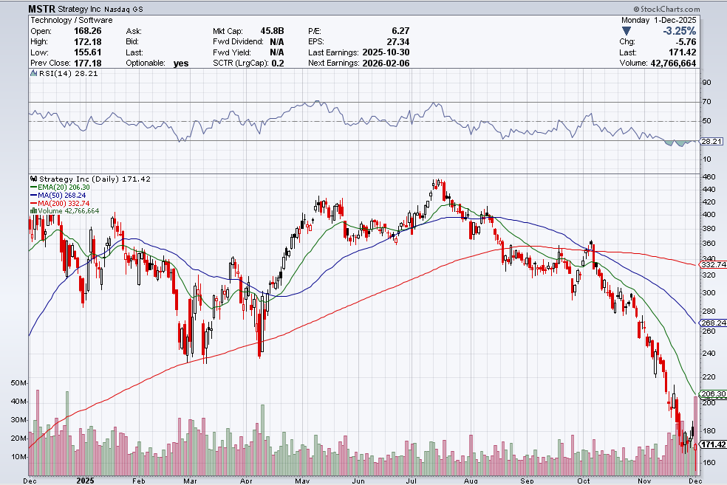
Task: Click the Nov label on the time axis
Action: click(644, 481)
